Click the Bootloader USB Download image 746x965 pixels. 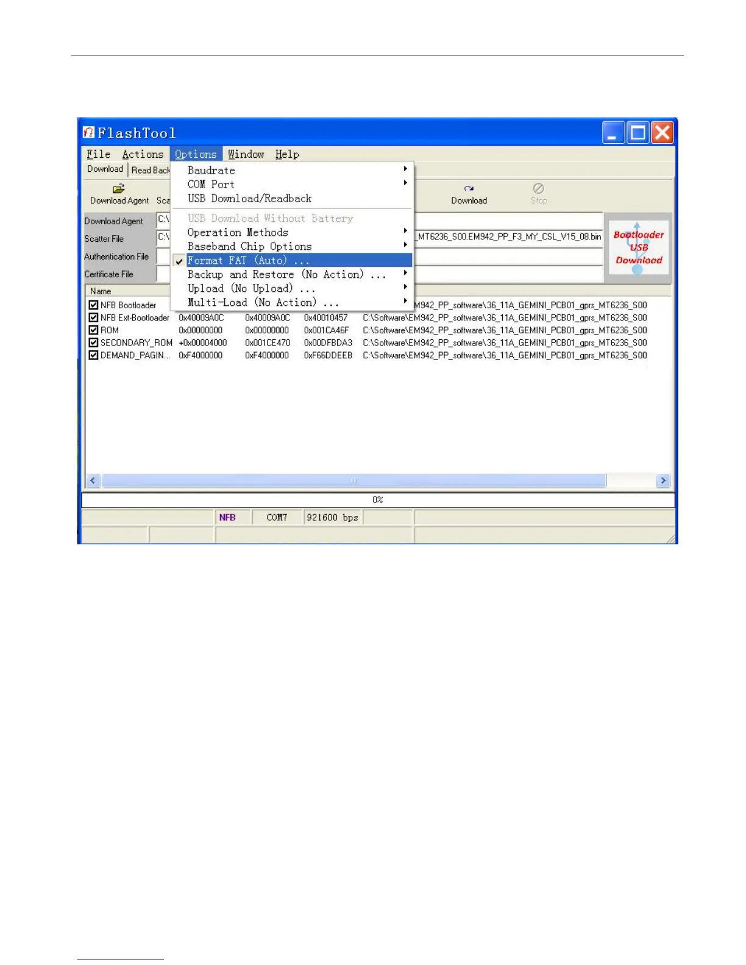[x=638, y=247]
